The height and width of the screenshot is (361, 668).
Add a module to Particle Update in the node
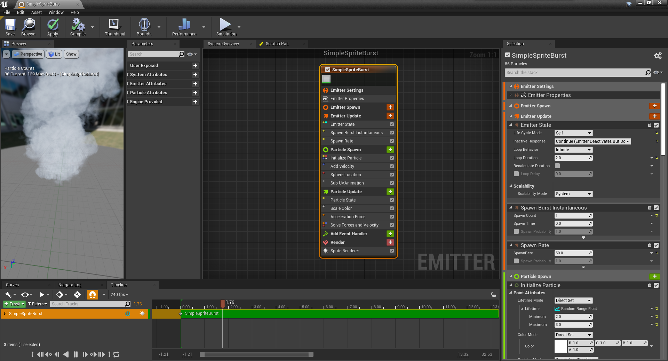point(390,191)
